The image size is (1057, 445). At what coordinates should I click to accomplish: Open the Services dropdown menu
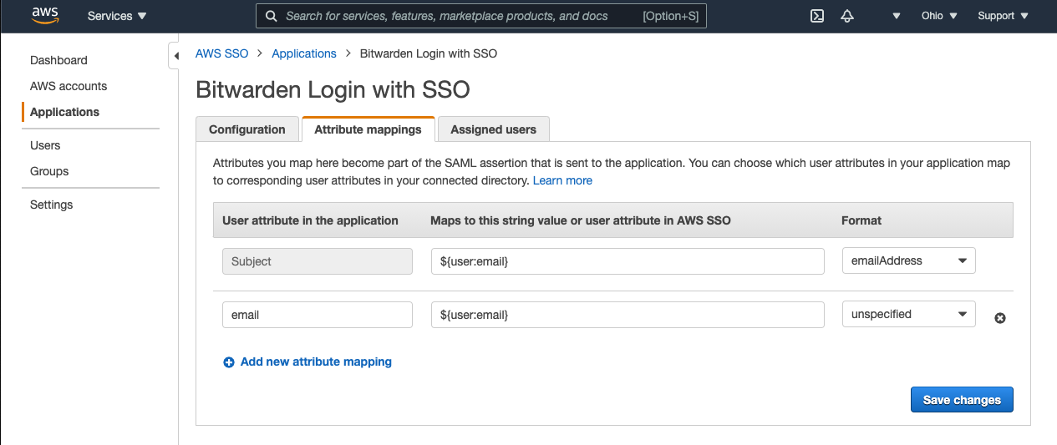(117, 16)
